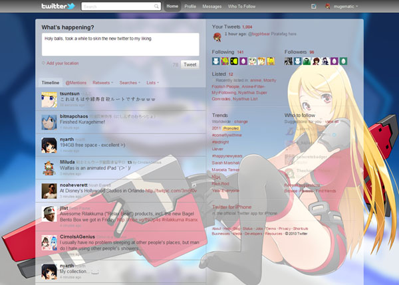The image size is (399, 285).
Task: Click green egg Followers avatar
Action: click(x=343, y=61)
